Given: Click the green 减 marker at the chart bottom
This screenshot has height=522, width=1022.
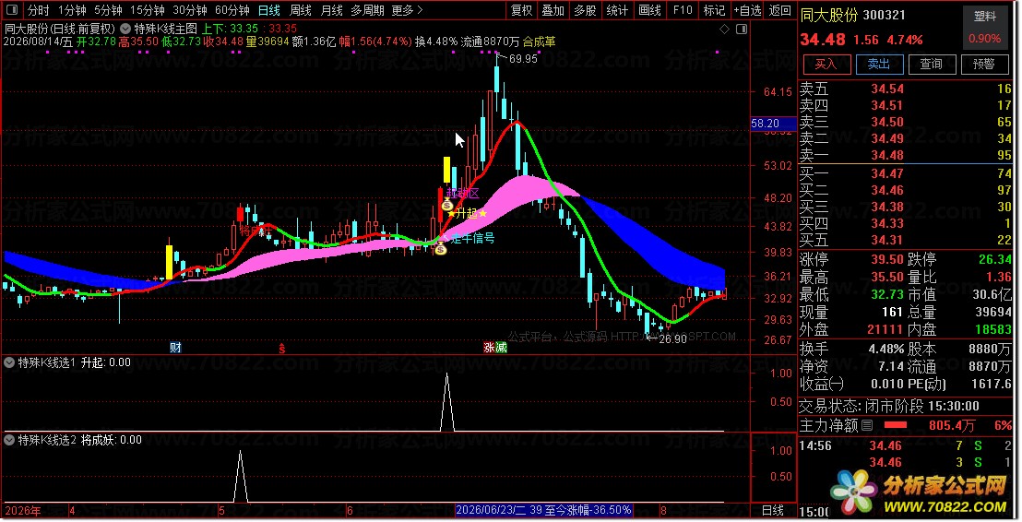Looking at the screenshot, I should [x=501, y=348].
